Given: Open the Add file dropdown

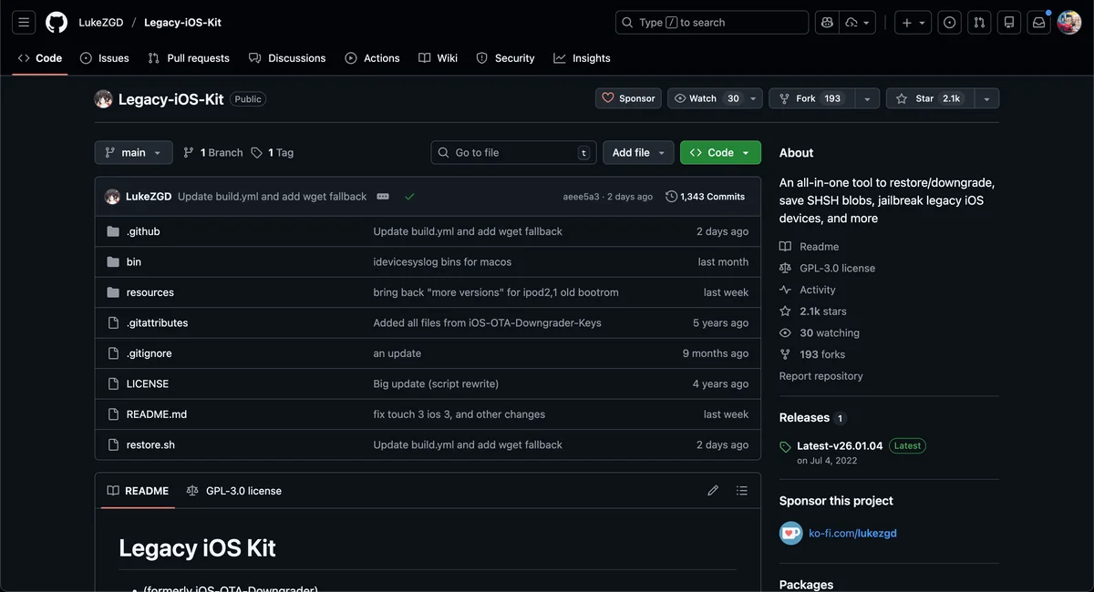Looking at the screenshot, I should [x=638, y=153].
